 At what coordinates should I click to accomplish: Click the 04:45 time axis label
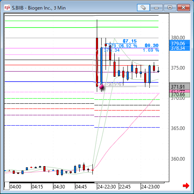[x=81, y=187]
